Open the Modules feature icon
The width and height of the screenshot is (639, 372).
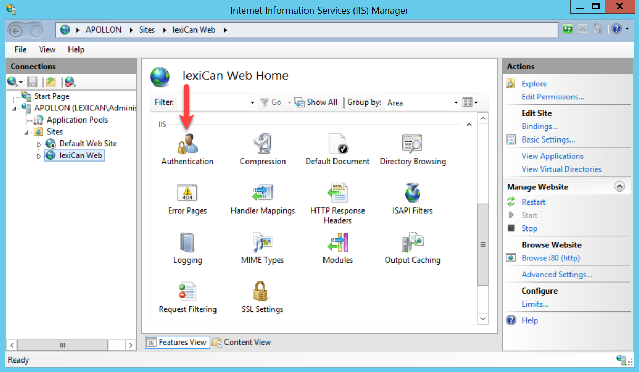pyautogui.click(x=337, y=243)
